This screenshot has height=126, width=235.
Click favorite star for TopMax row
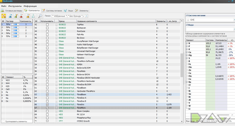pos(56,24)
